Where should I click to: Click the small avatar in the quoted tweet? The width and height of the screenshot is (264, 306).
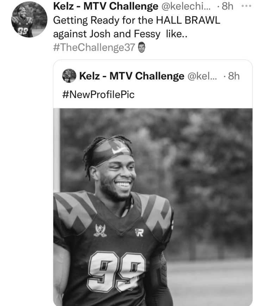coord(69,76)
